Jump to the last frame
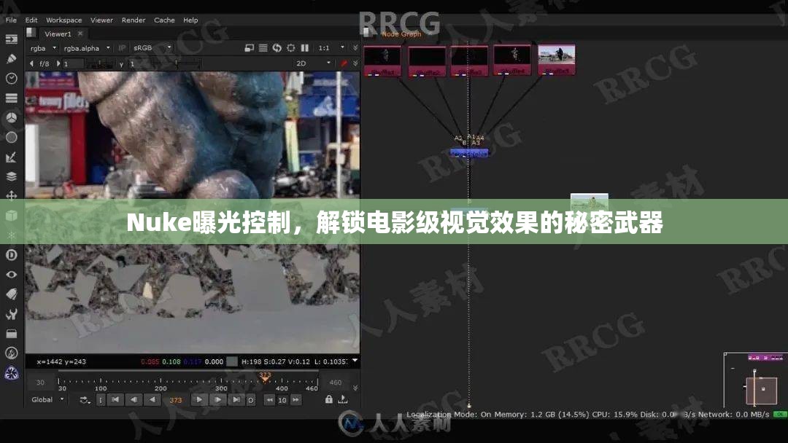 click(236, 400)
